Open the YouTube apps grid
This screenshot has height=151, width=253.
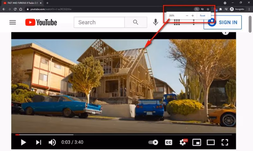(x=177, y=22)
